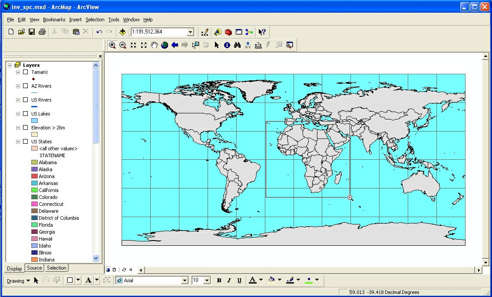Open the Bookmarks menu
Viewport: 492px width, 297px height.
54,20
